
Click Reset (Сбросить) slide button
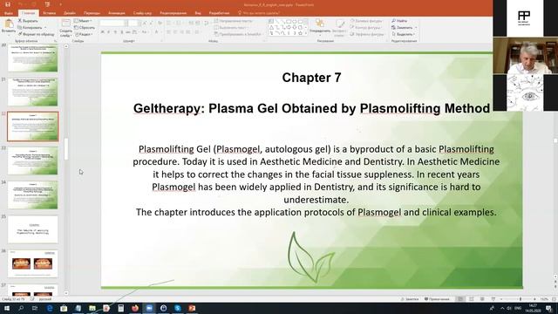pos(85,27)
